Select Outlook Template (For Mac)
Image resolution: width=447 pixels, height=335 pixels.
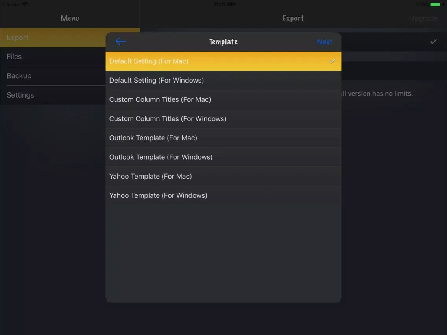pos(223,138)
